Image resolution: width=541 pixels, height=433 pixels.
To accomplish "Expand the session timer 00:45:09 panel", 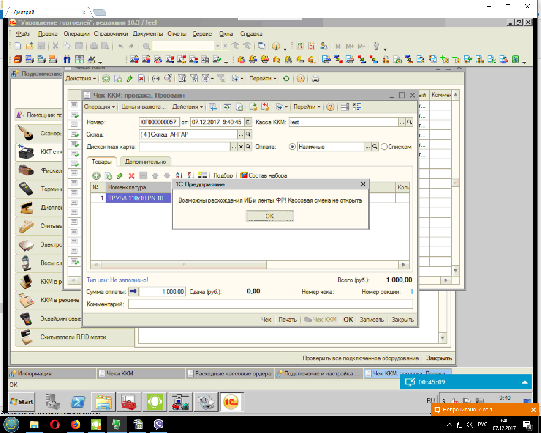I will click(x=525, y=382).
